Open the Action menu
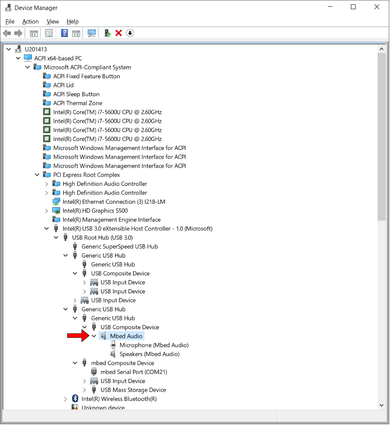This screenshot has width=390, height=425. 30,22
